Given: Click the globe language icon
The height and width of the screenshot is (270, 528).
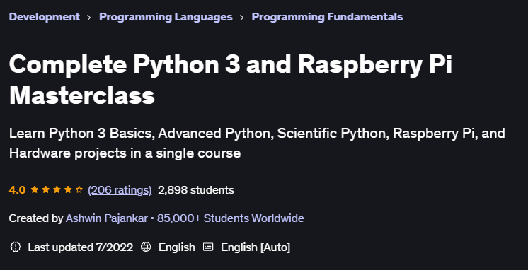Looking at the screenshot, I should click(146, 247).
